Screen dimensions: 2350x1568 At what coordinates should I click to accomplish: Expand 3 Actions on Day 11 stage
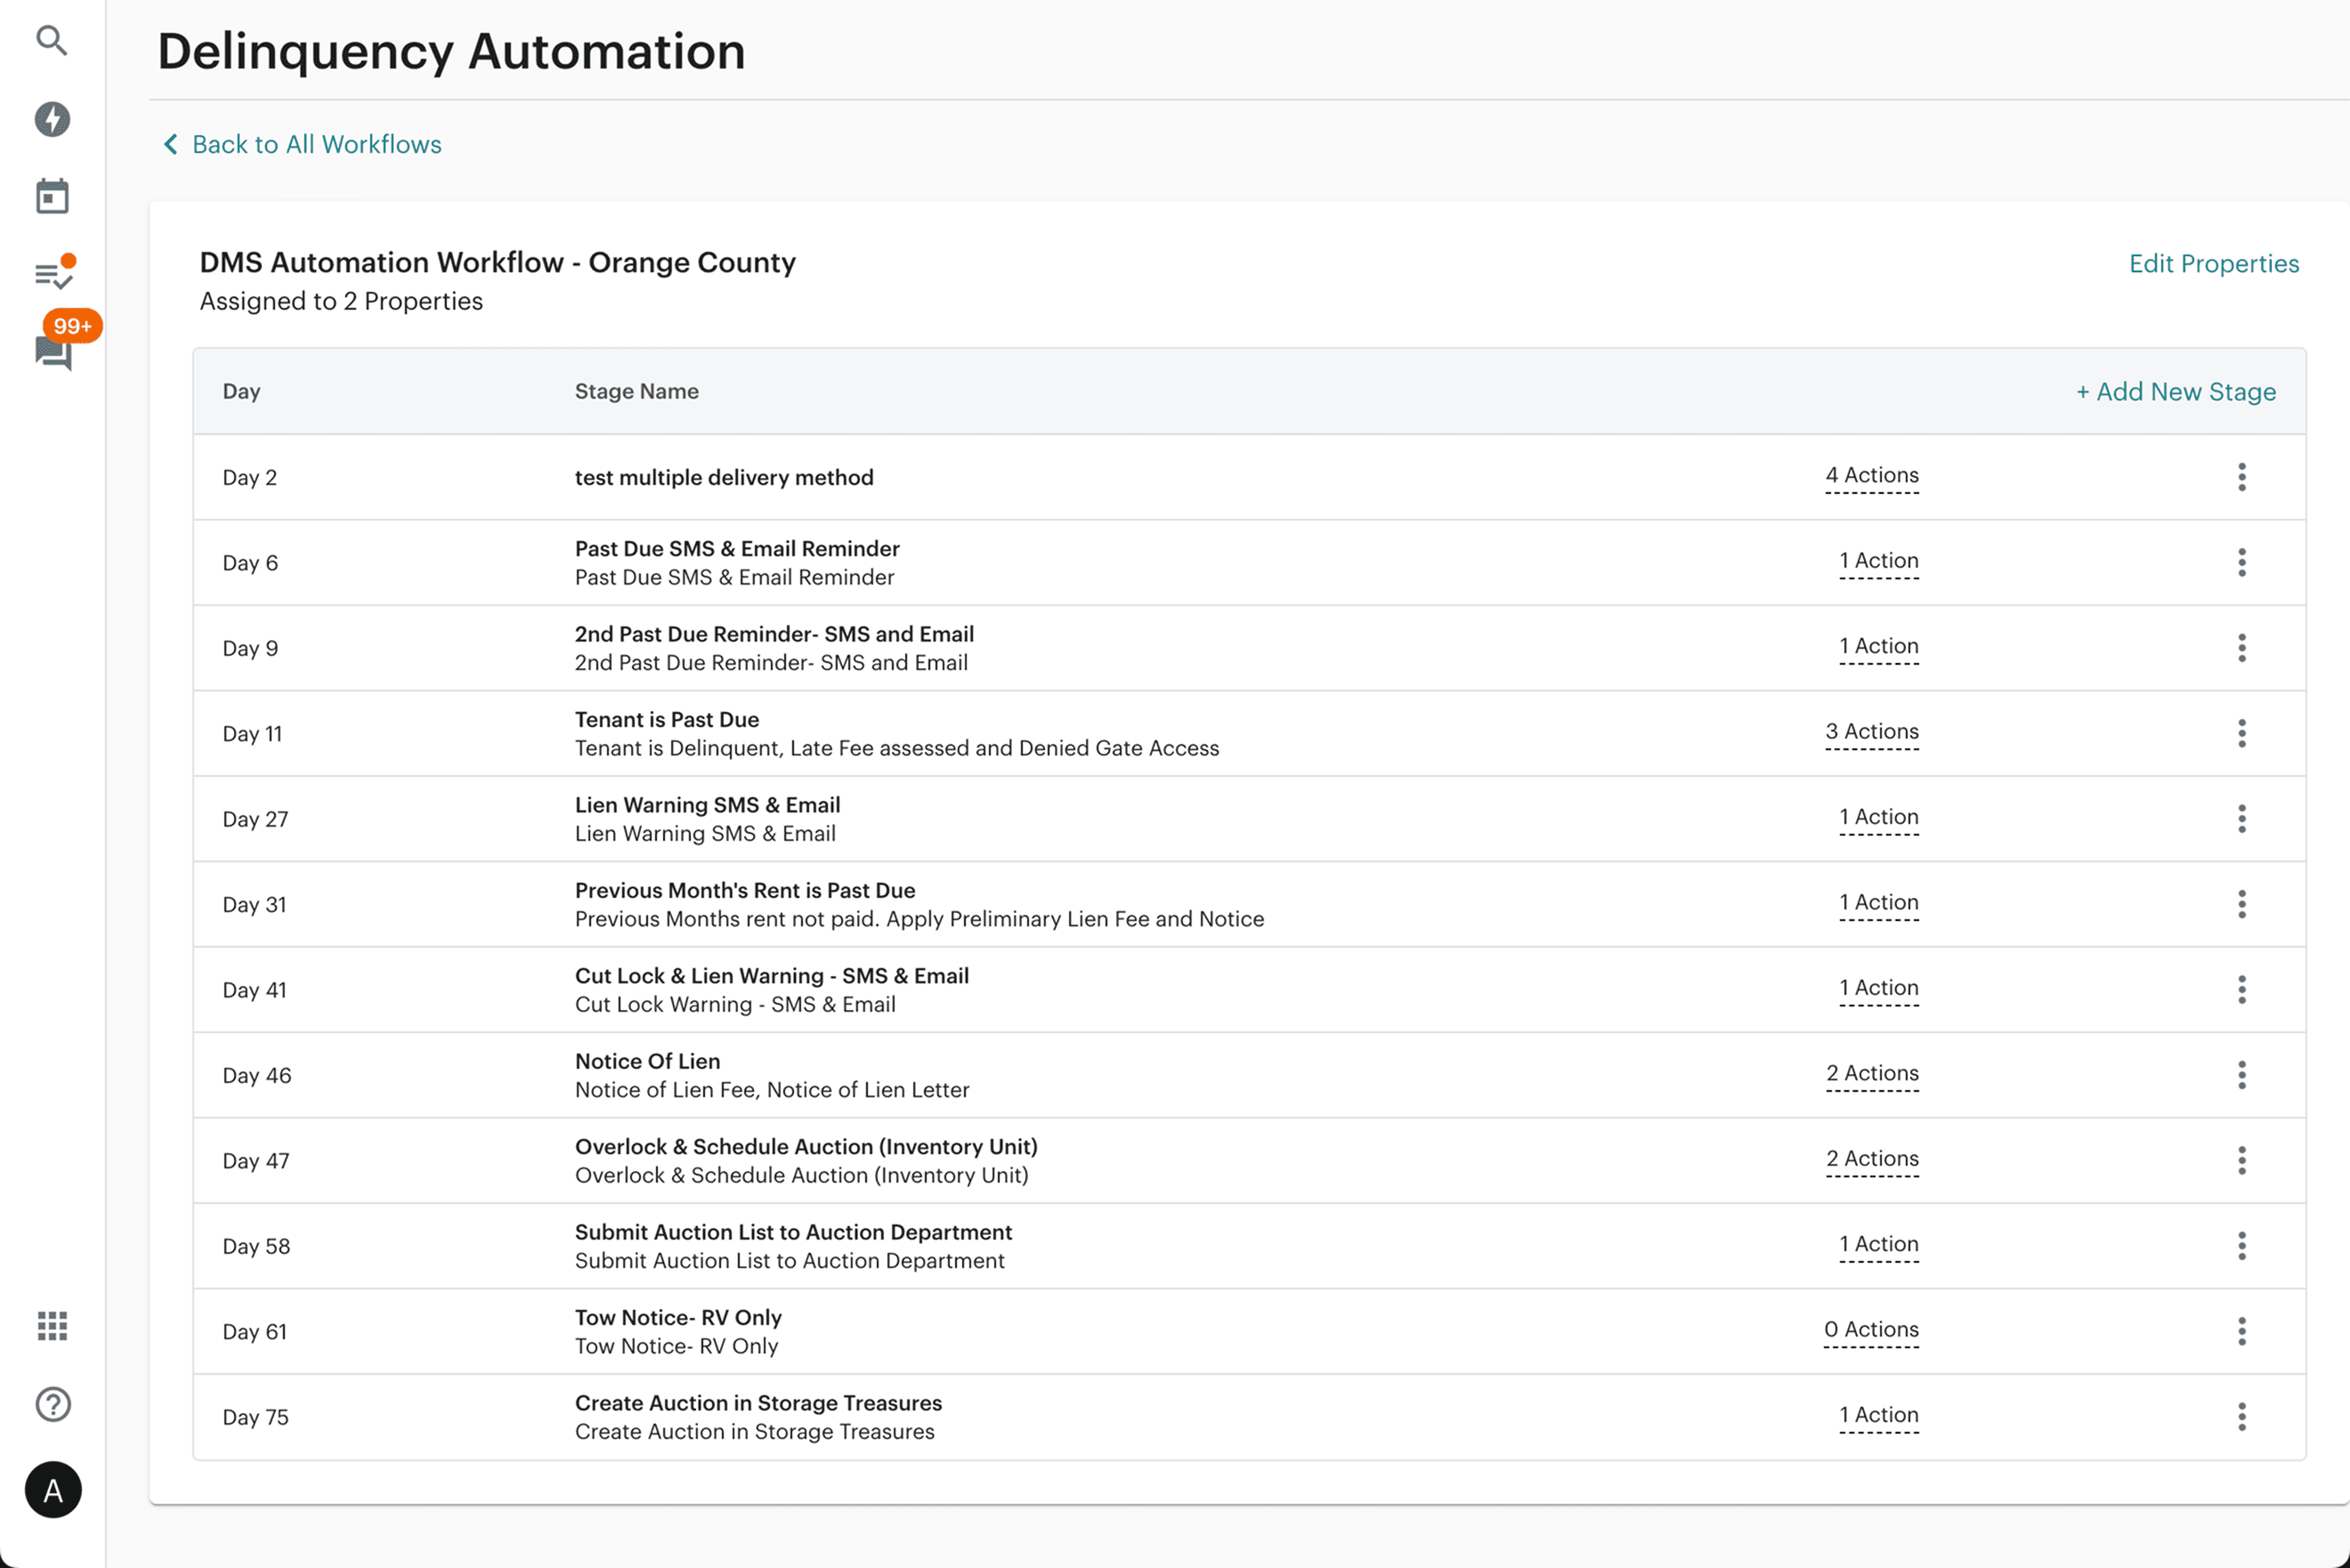(1871, 731)
